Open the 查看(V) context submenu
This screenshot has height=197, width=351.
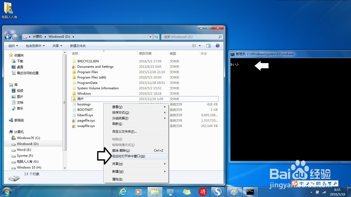point(135,107)
